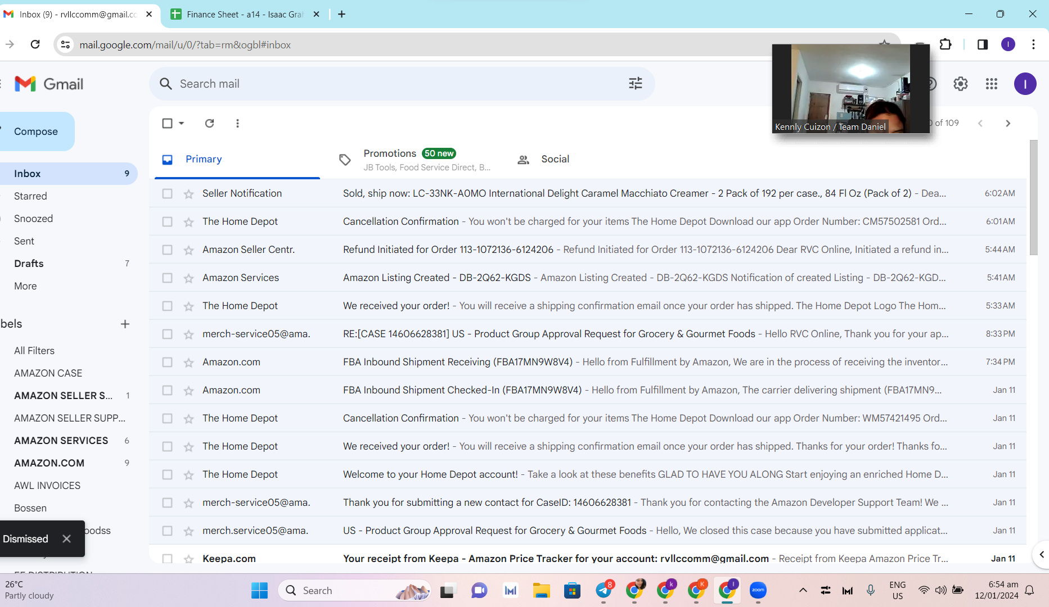The image size is (1049, 607).
Task: Open Chrome three-dot menu
Action: 1034,44
